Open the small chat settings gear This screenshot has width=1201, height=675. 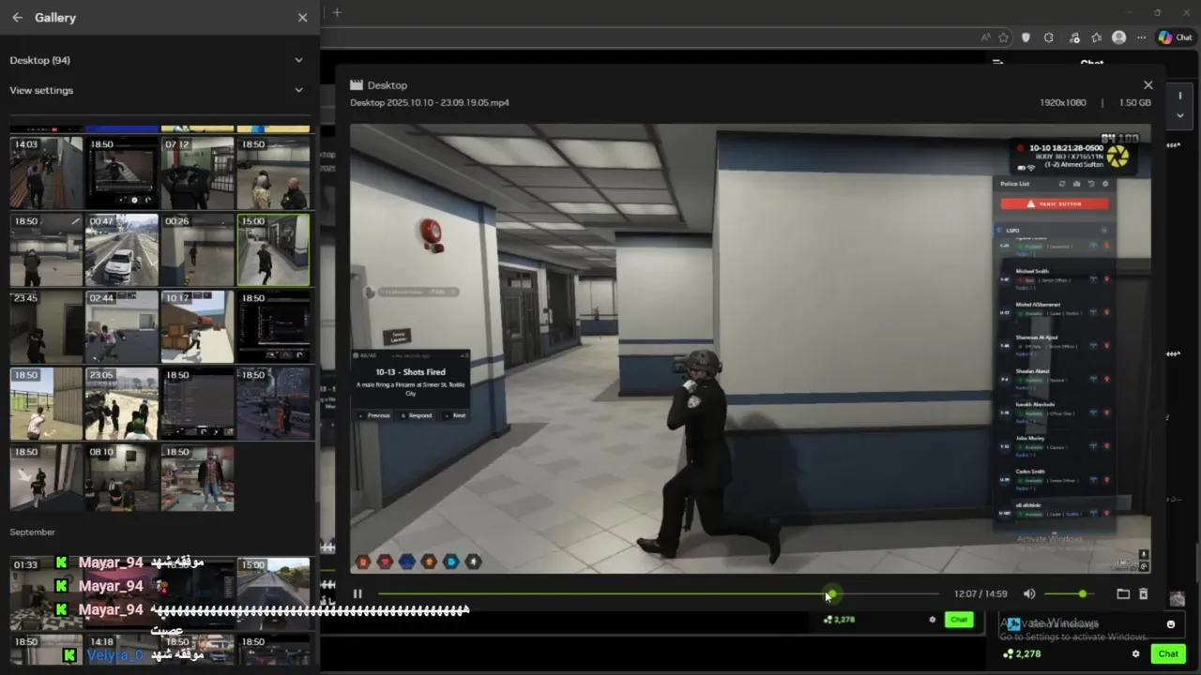[x=932, y=620]
